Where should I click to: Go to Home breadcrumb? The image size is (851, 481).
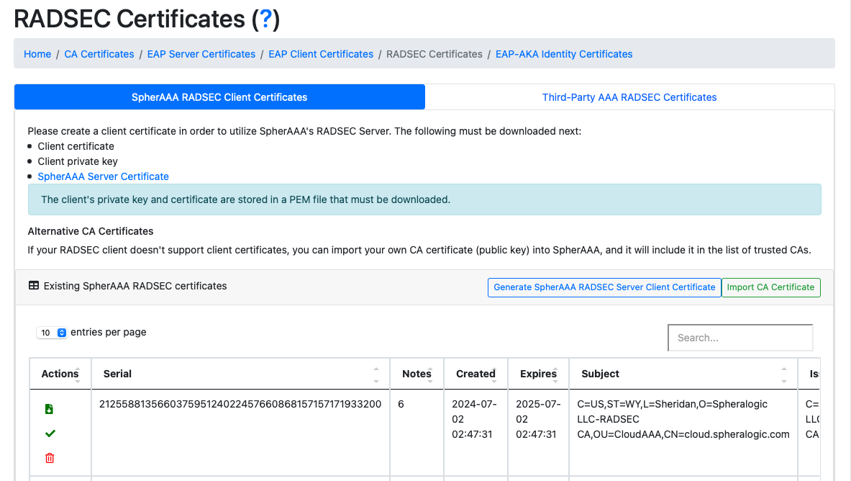point(37,54)
